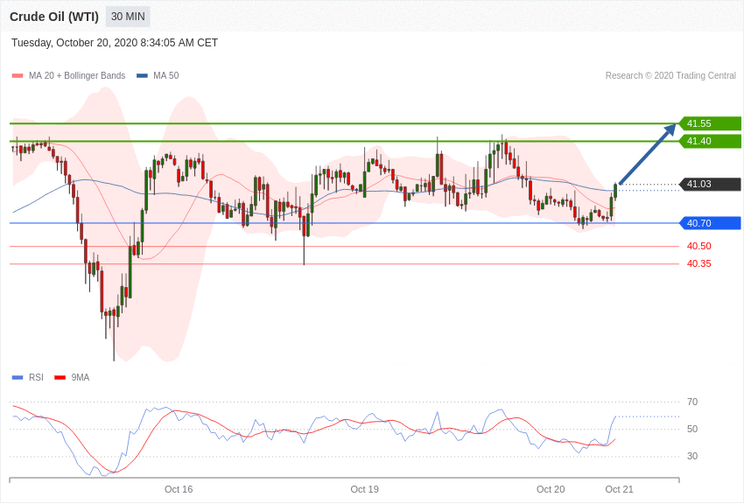Click the 41.40 green resistance label
Screen dimensions: 744x504
coord(711,141)
